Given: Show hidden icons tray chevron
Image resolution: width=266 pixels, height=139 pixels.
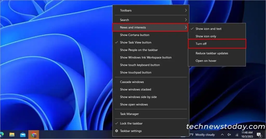Looking at the screenshot, I should (222, 135).
